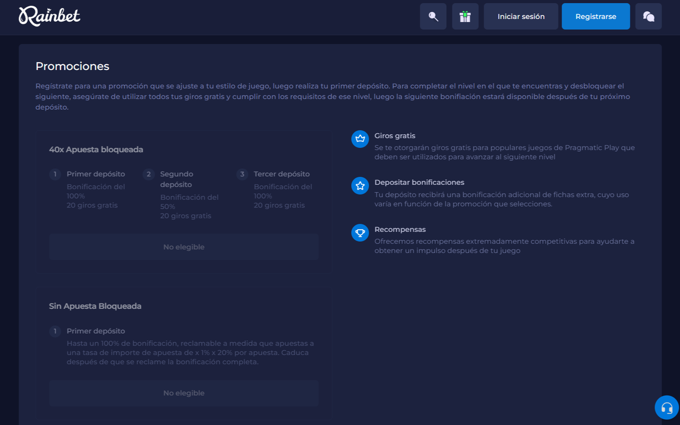Click the Tu depósito recibirá description text
Screen dimensions: 680x425
tap(501, 199)
